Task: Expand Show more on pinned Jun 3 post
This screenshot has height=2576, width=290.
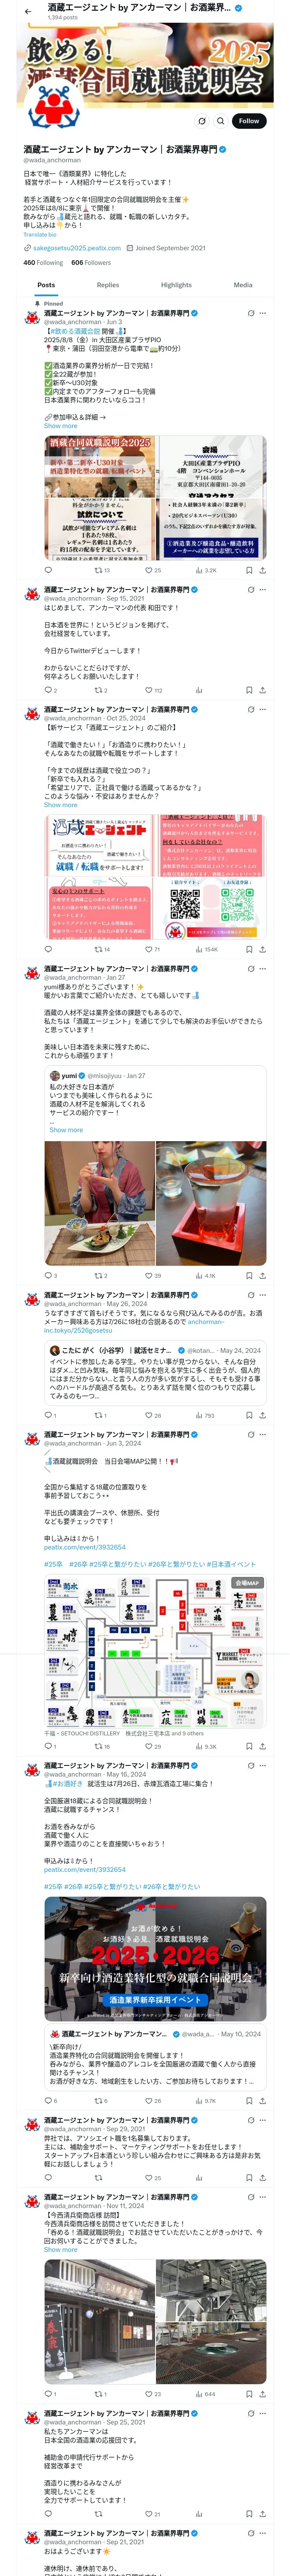Action: pos(60,426)
